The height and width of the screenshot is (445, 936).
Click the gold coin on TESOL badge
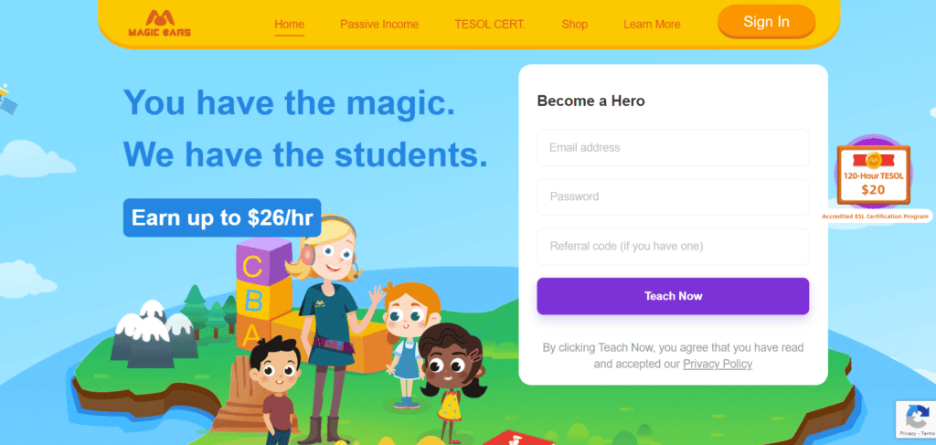[873, 160]
